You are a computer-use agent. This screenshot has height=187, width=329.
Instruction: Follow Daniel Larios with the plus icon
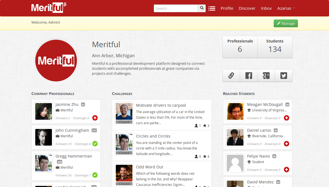(287, 144)
